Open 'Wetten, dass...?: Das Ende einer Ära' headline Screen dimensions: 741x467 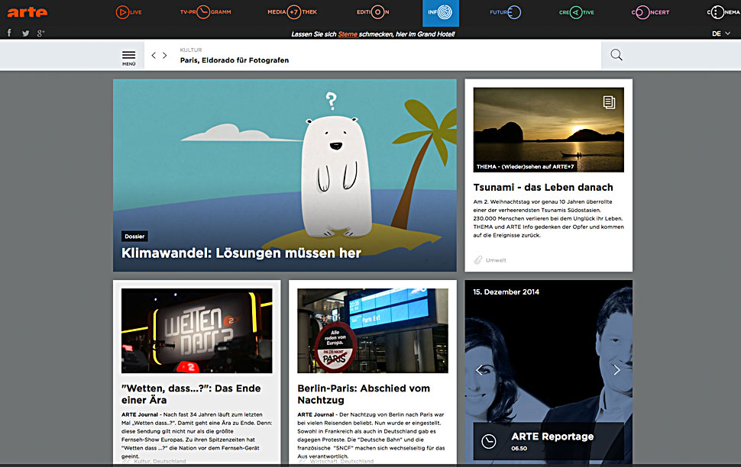191,394
